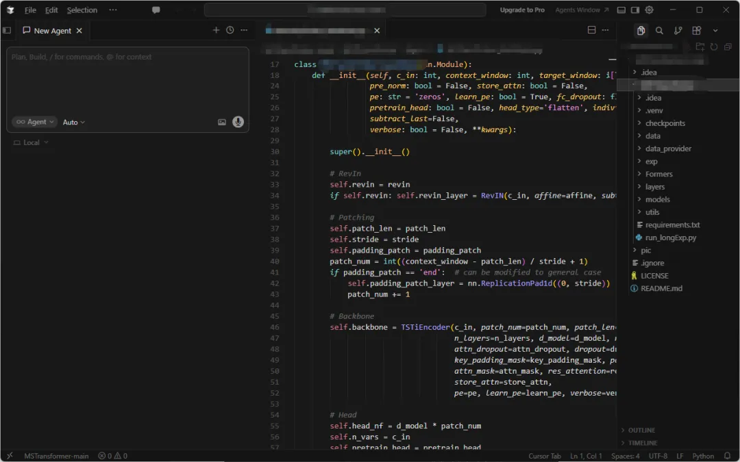The width and height of the screenshot is (740, 462).
Task: Expand the checkpoints folder
Action: click(x=665, y=123)
